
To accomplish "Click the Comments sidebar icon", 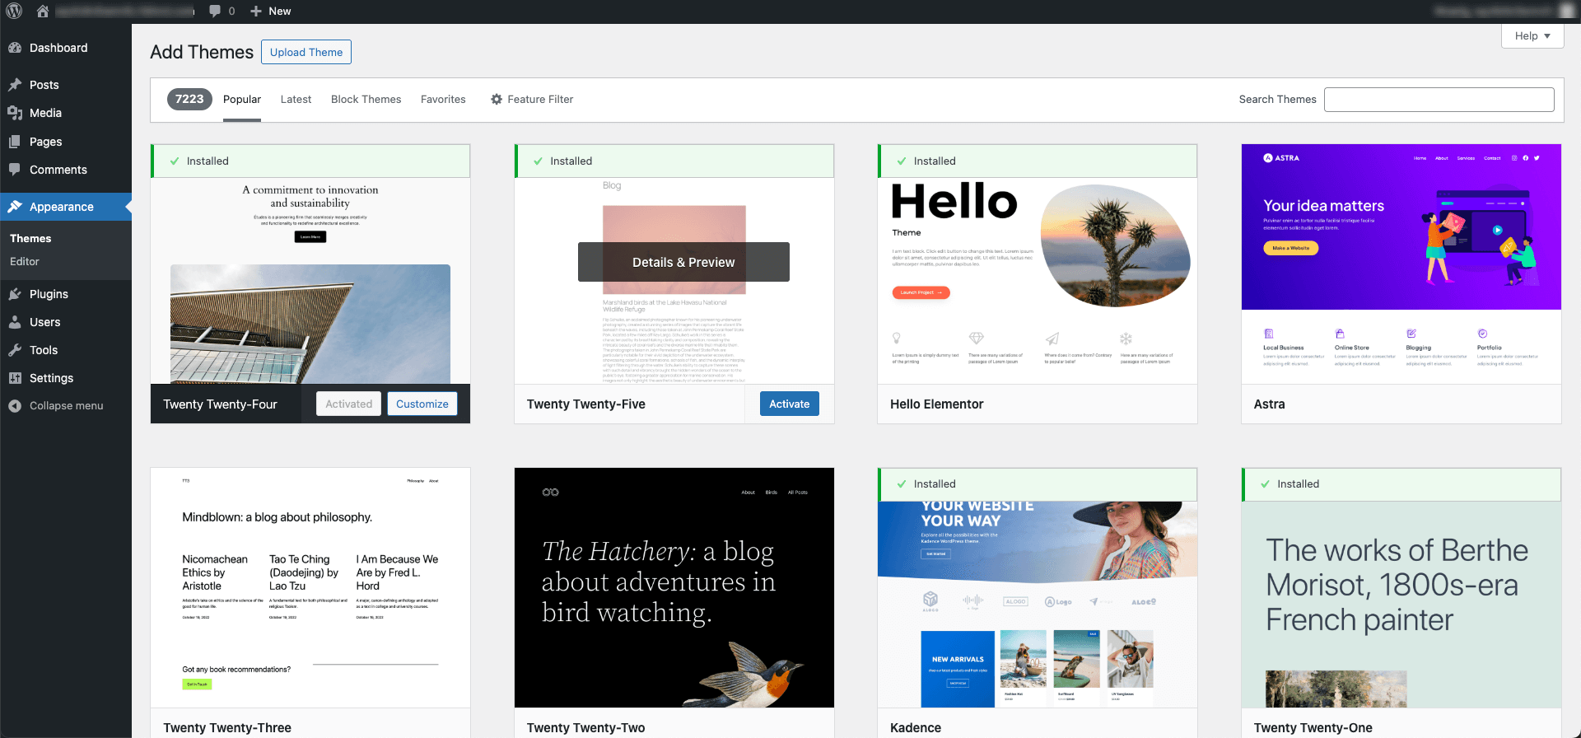I will tap(15, 170).
